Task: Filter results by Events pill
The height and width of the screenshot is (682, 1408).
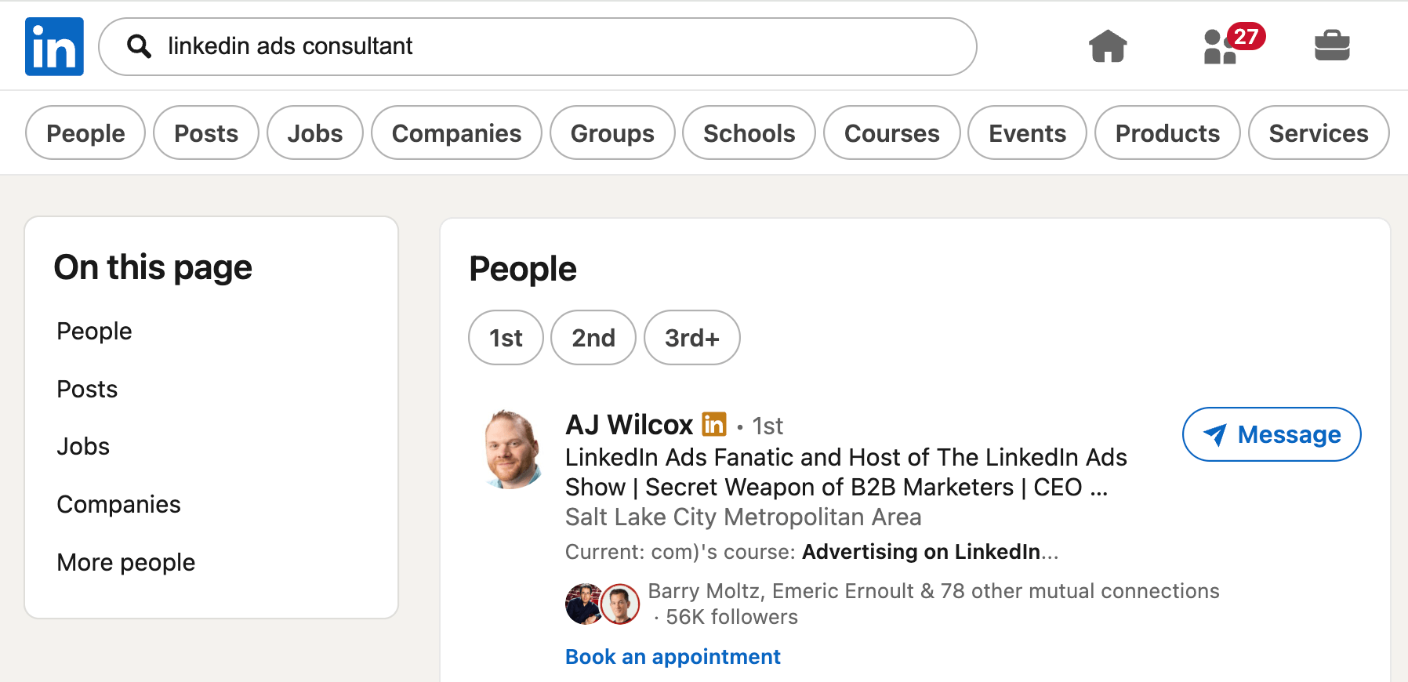Action: pos(1028,132)
